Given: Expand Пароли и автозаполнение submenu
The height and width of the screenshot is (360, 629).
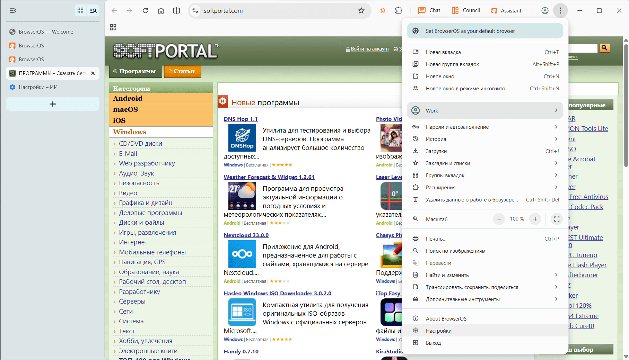Looking at the screenshot, I should 485,127.
